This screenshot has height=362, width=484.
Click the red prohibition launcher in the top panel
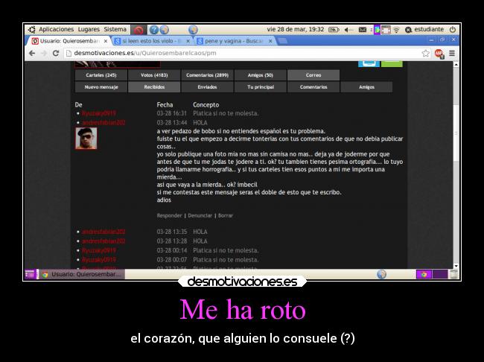(x=138, y=30)
